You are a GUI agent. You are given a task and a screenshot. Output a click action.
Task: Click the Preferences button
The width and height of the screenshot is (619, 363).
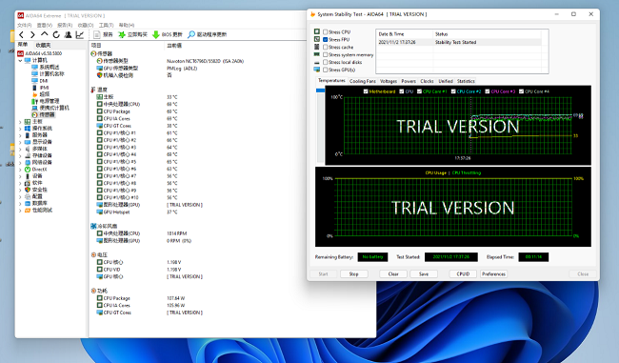pyautogui.click(x=493, y=273)
